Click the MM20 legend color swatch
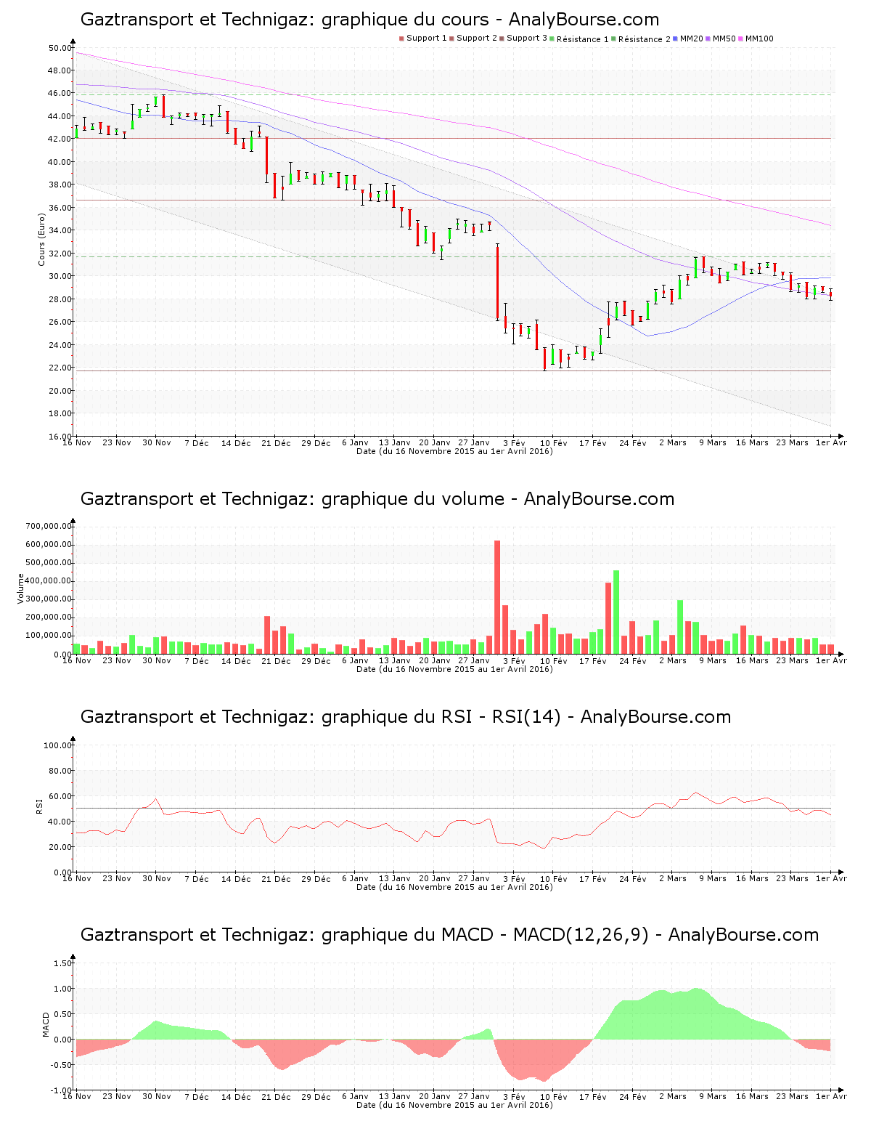 coord(676,39)
